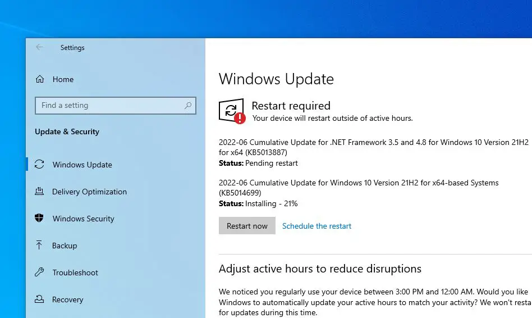
Task: Click the KB5014699 cumulative update entry
Action: [x=359, y=188]
